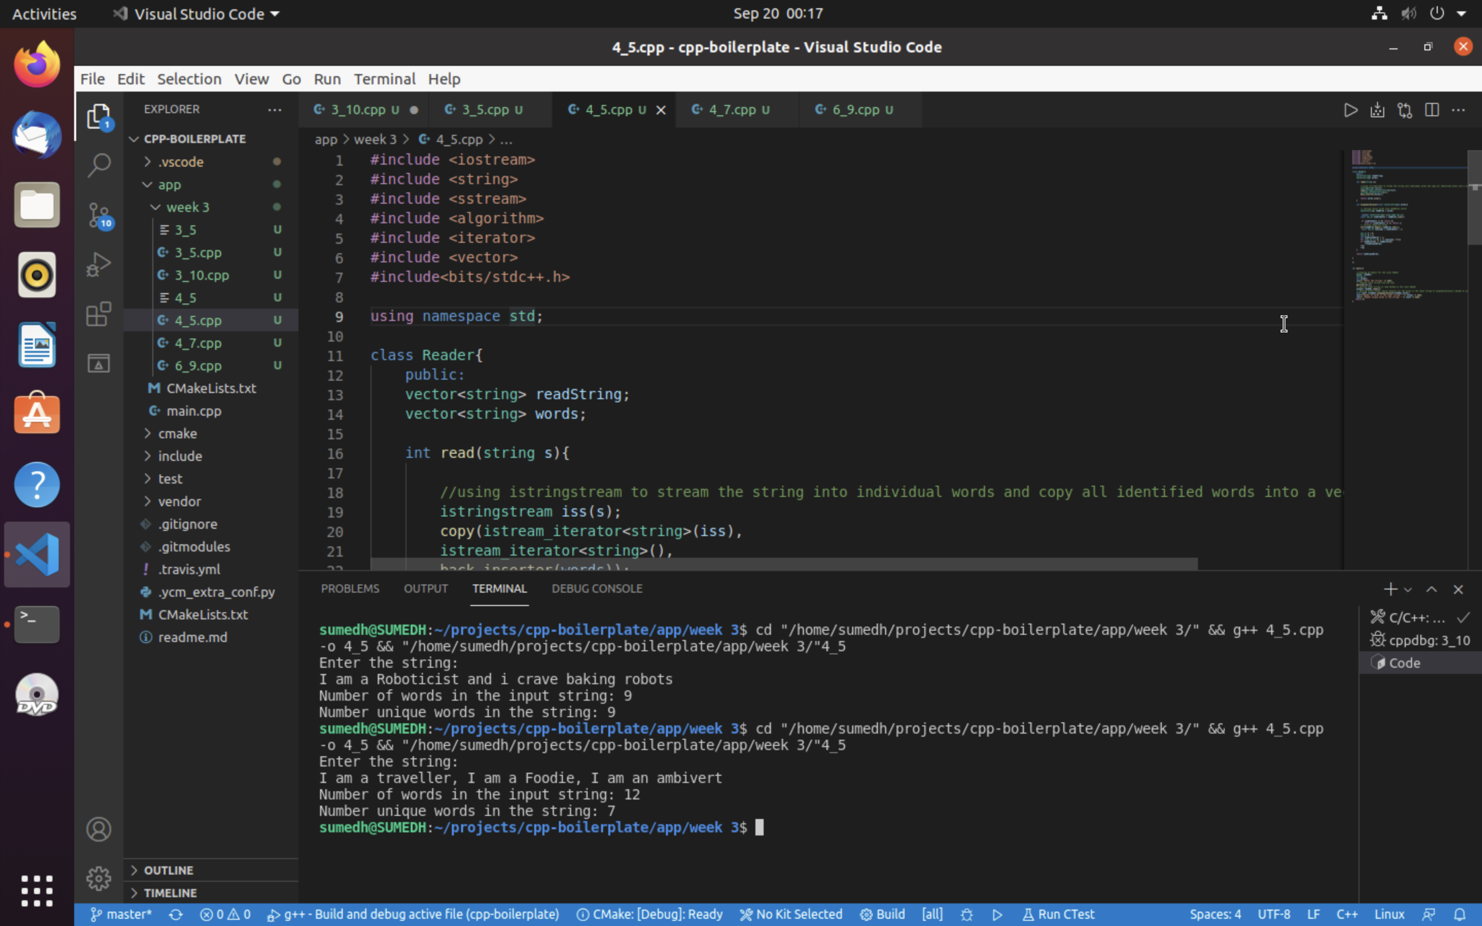
Task: Click the Build icon in editor toolbar
Action: tap(1377, 110)
